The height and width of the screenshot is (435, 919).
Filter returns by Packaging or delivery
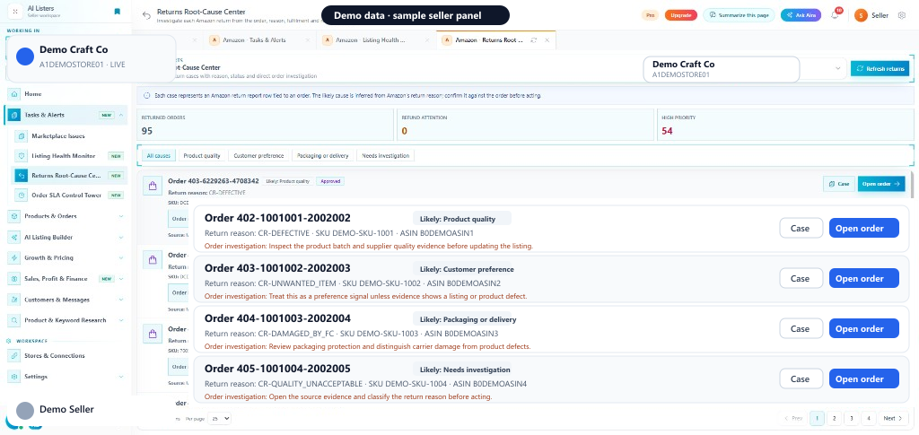323,156
